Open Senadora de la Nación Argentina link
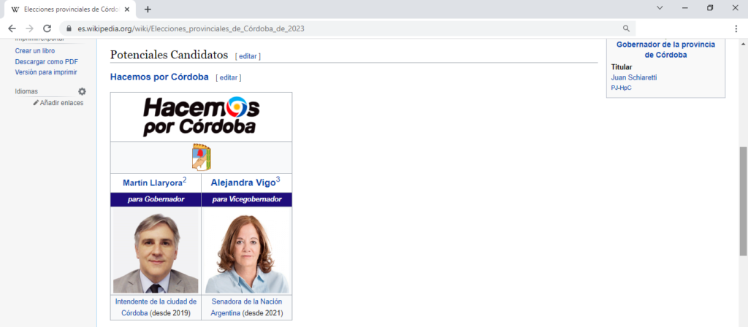Viewport: 748px width, 327px height. pyautogui.click(x=247, y=307)
